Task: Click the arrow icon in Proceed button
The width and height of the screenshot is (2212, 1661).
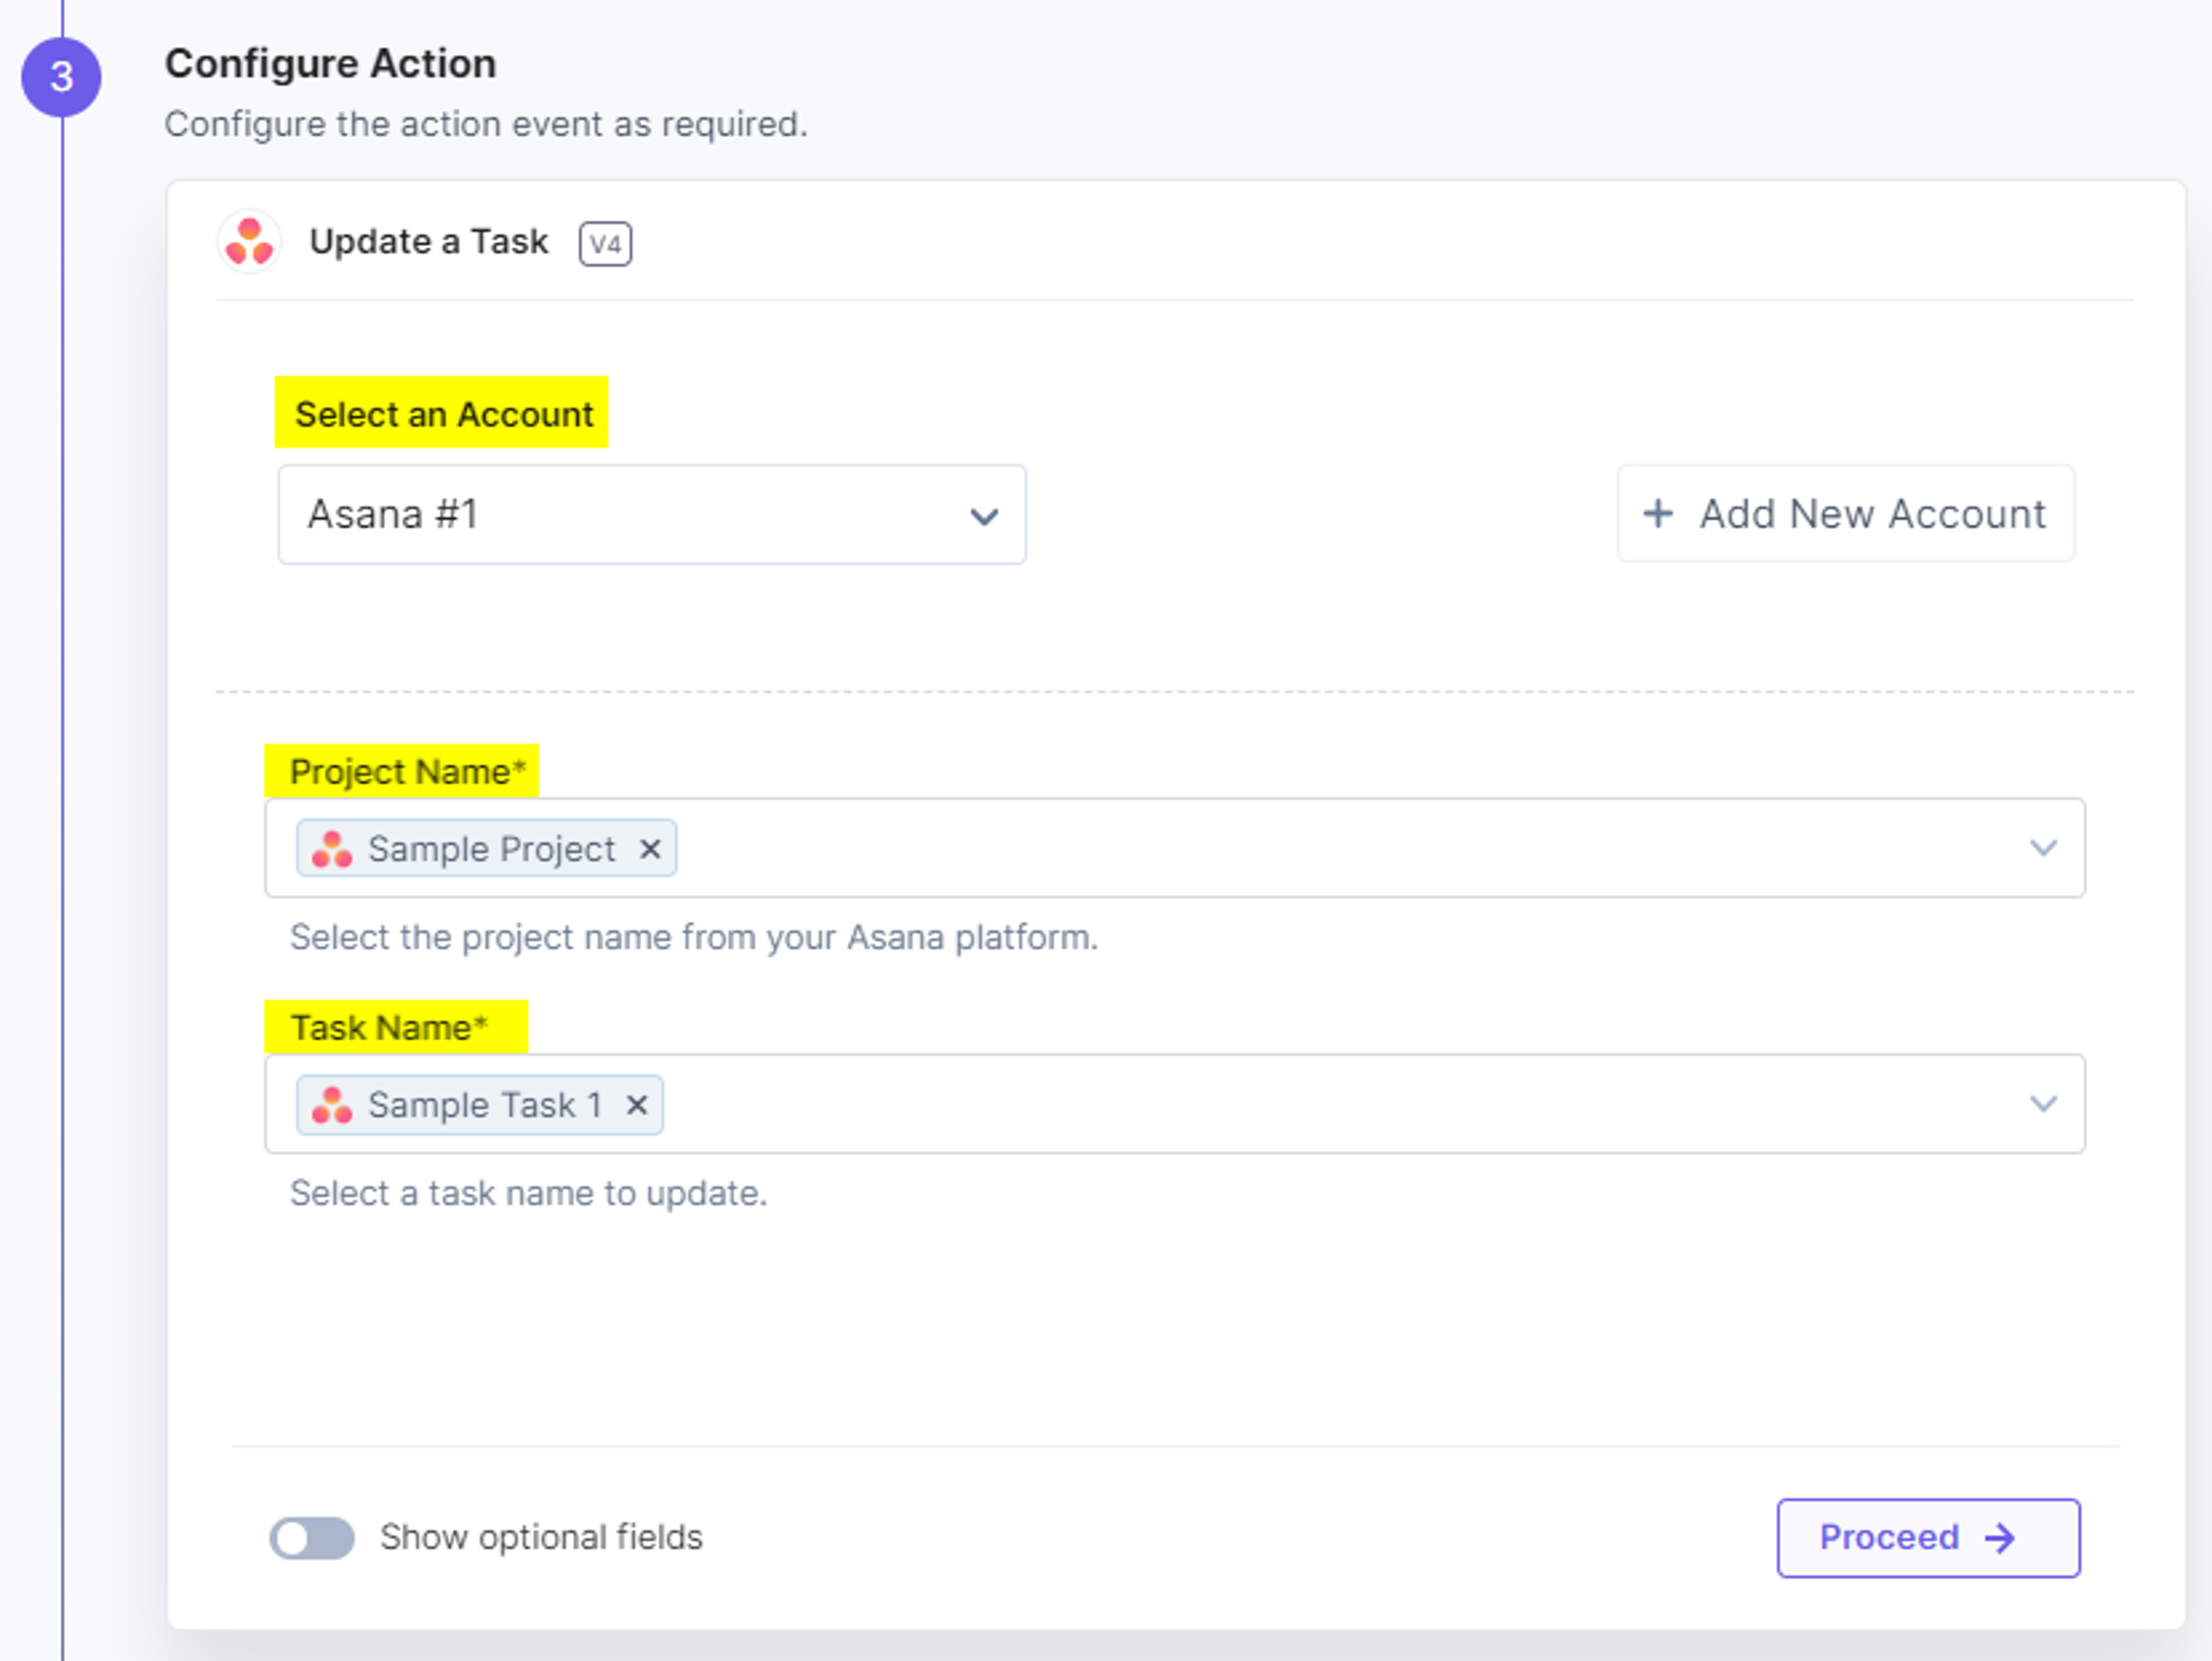Action: click(x=2000, y=1538)
